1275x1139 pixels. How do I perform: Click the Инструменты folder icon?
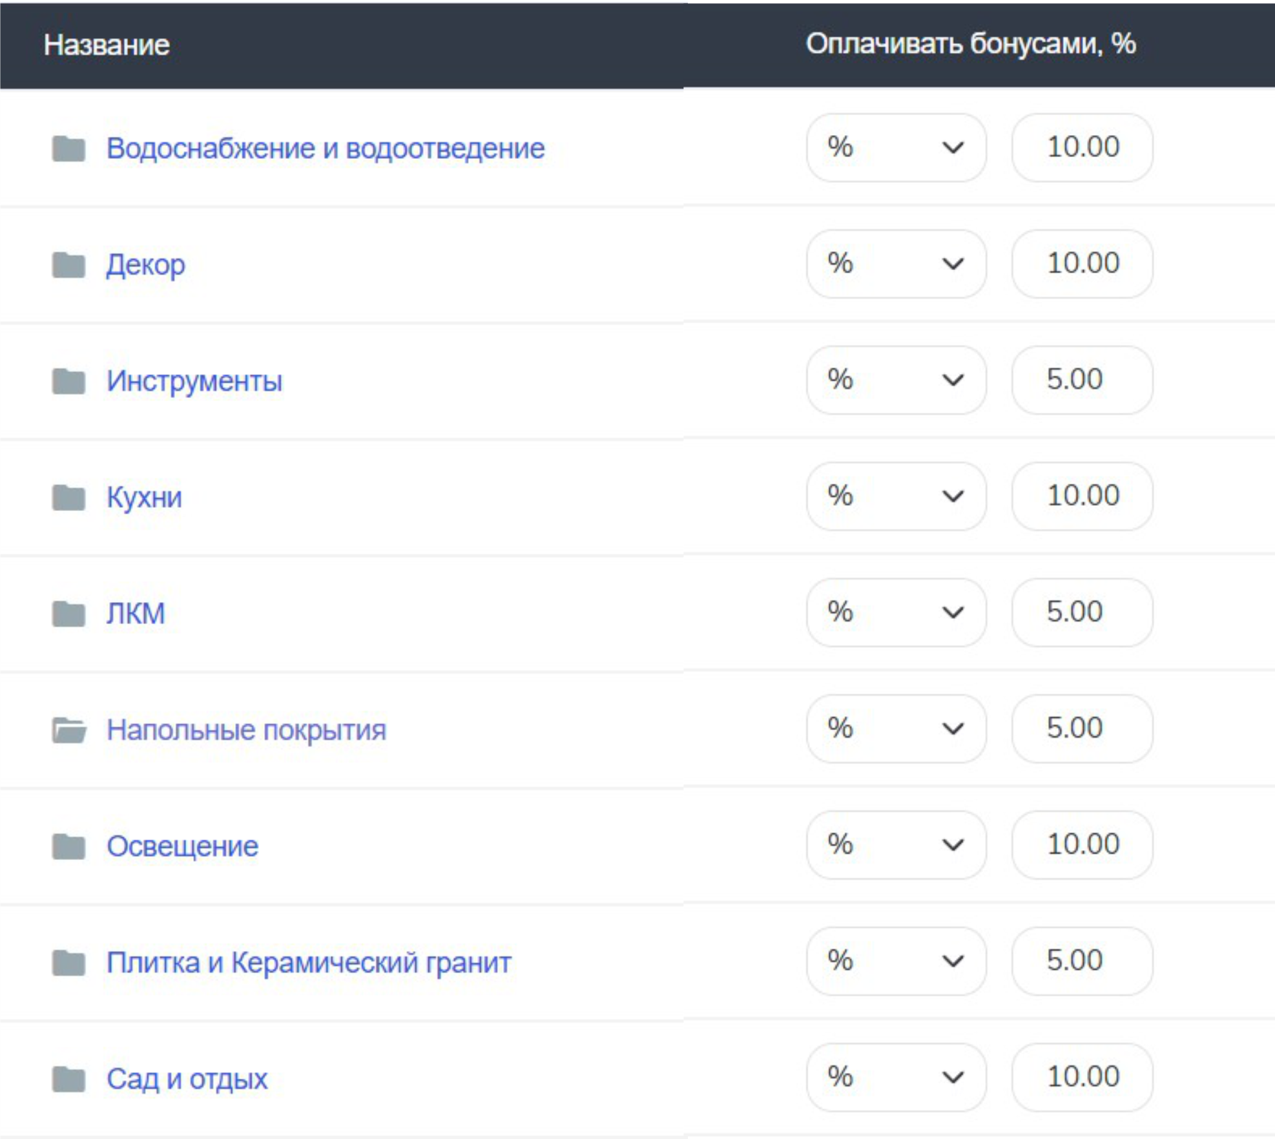click(68, 381)
